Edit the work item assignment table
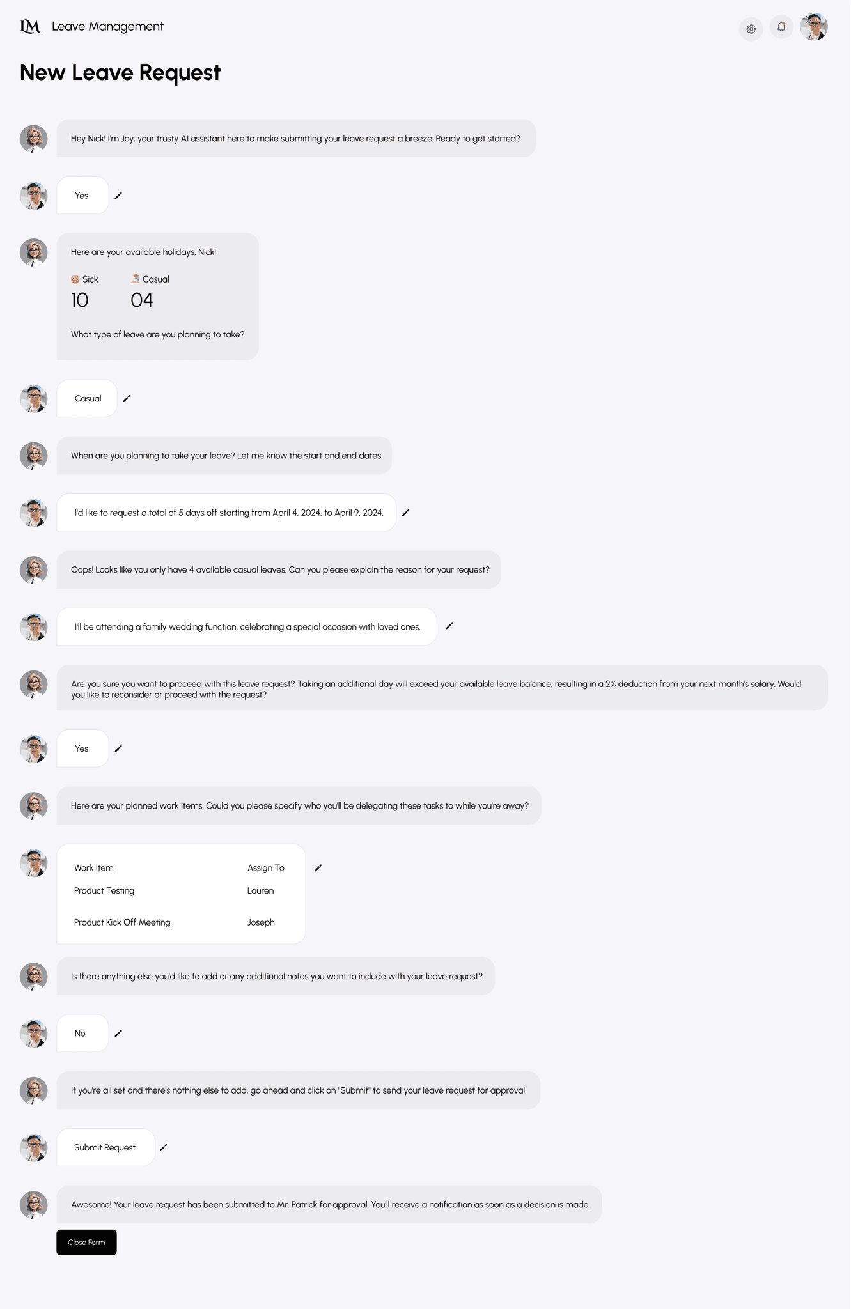 (x=318, y=868)
